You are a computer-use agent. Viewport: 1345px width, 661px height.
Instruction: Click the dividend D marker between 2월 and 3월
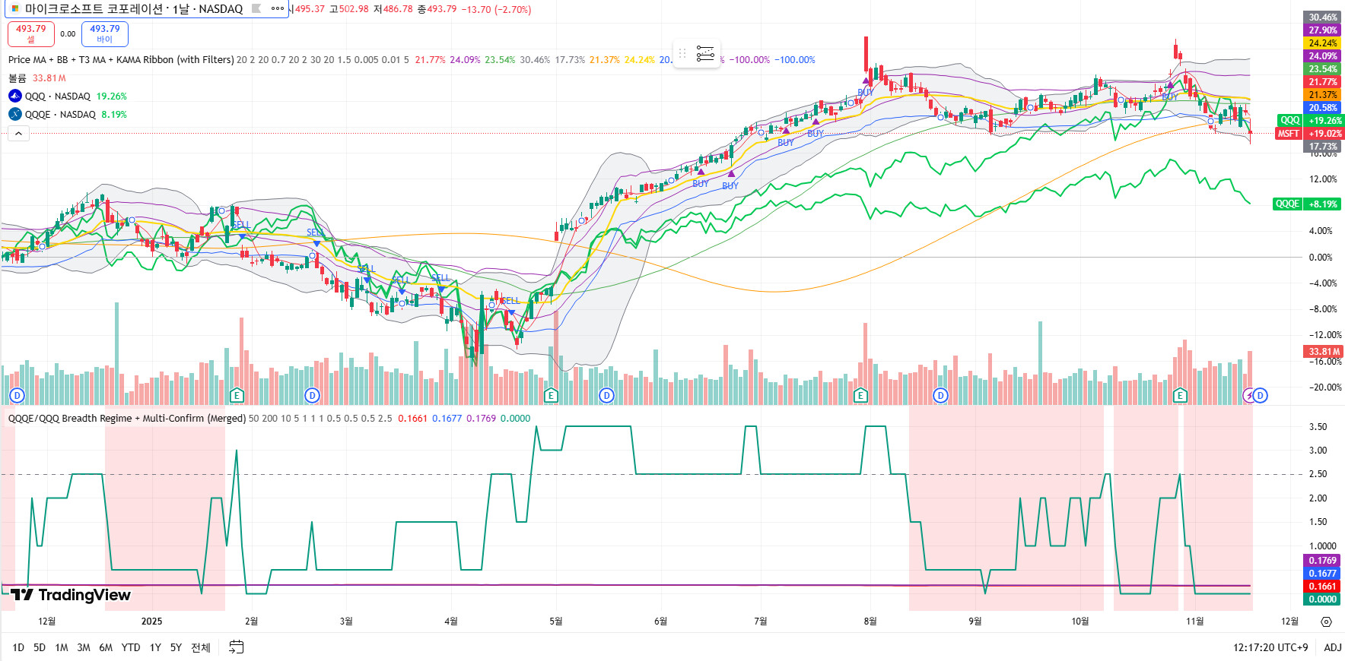312,395
